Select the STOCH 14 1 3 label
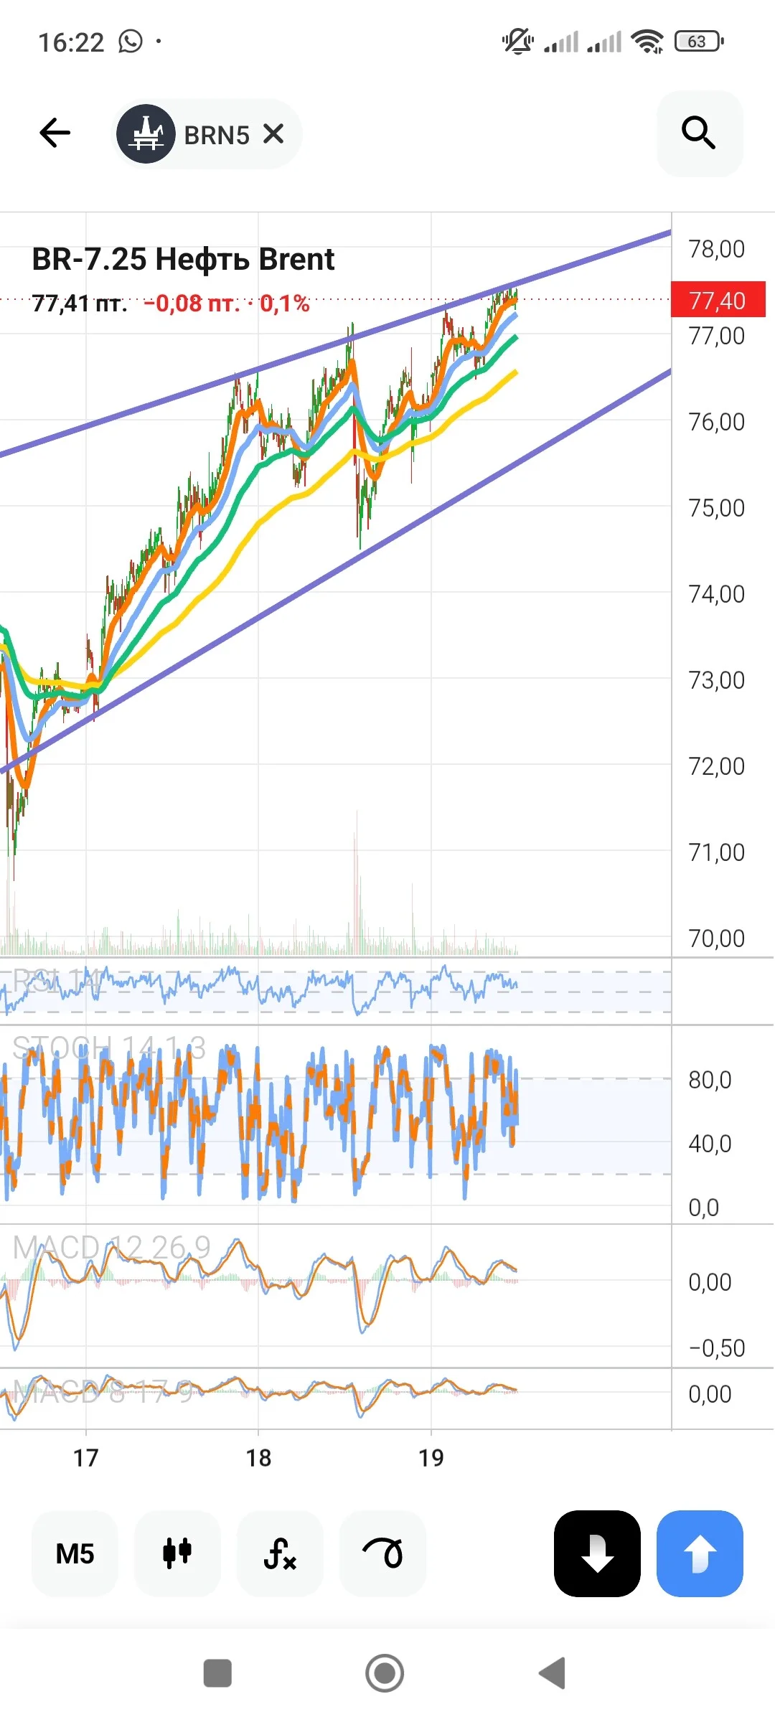Viewport: 775px width, 1722px height. [x=109, y=1048]
